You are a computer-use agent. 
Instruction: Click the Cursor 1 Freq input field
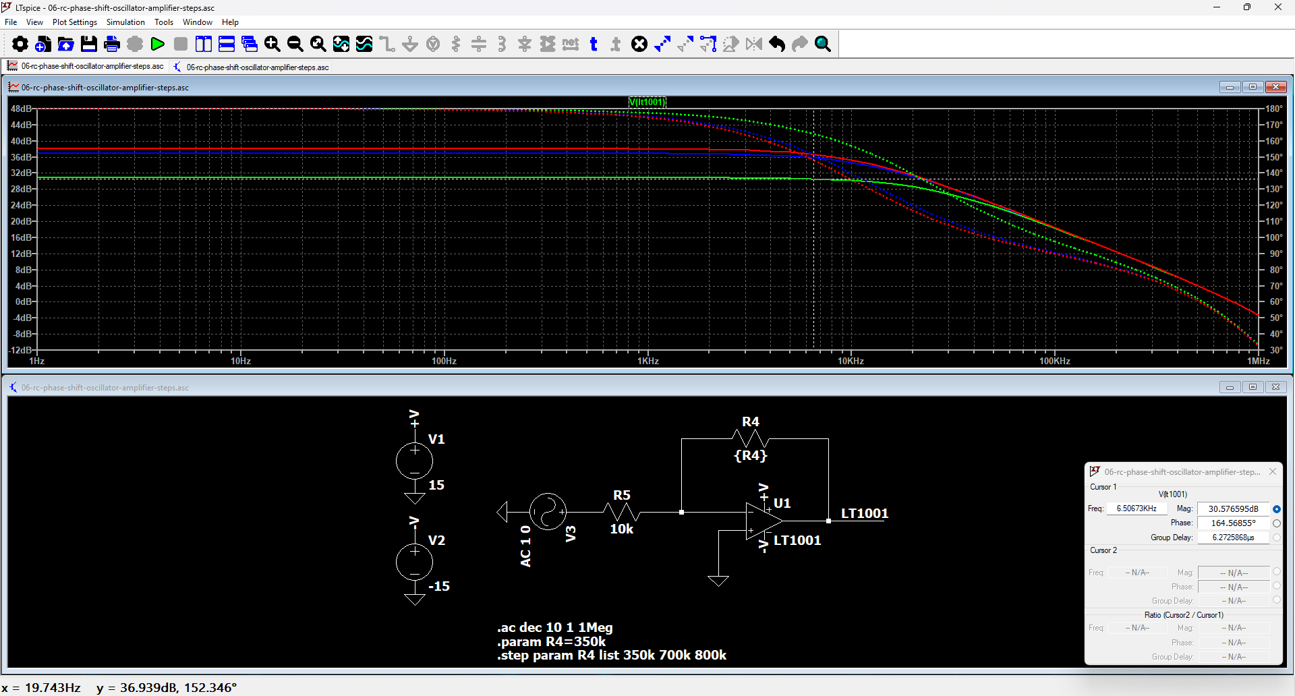point(1136,509)
